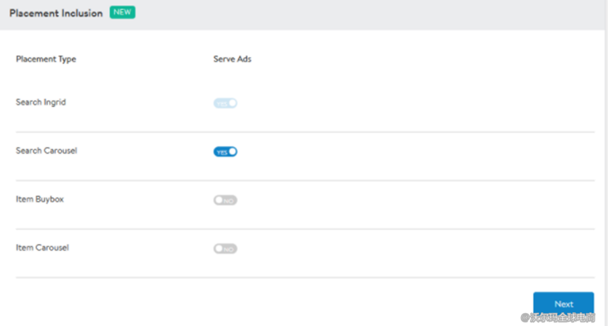Disable Search Carousel ad serving toggle
608x326 pixels.
pos(225,152)
